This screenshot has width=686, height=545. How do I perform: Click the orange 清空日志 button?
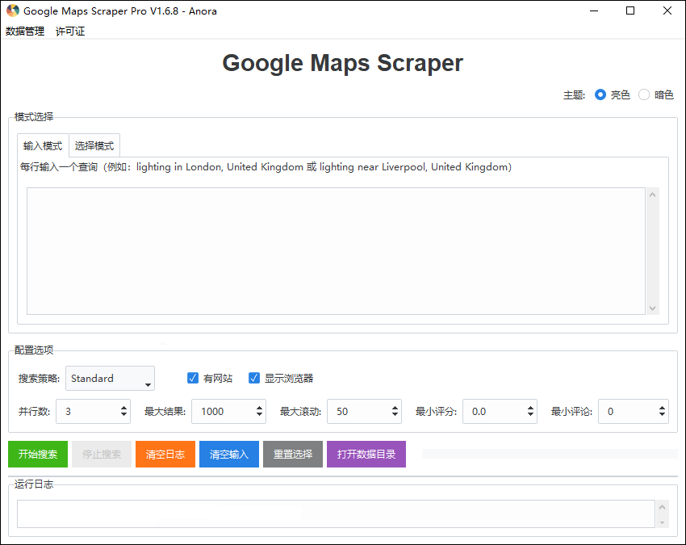[x=165, y=454]
